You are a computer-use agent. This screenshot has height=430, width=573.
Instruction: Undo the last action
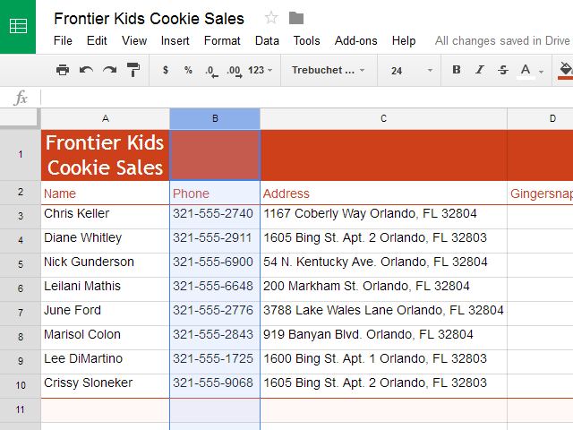(86, 70)
